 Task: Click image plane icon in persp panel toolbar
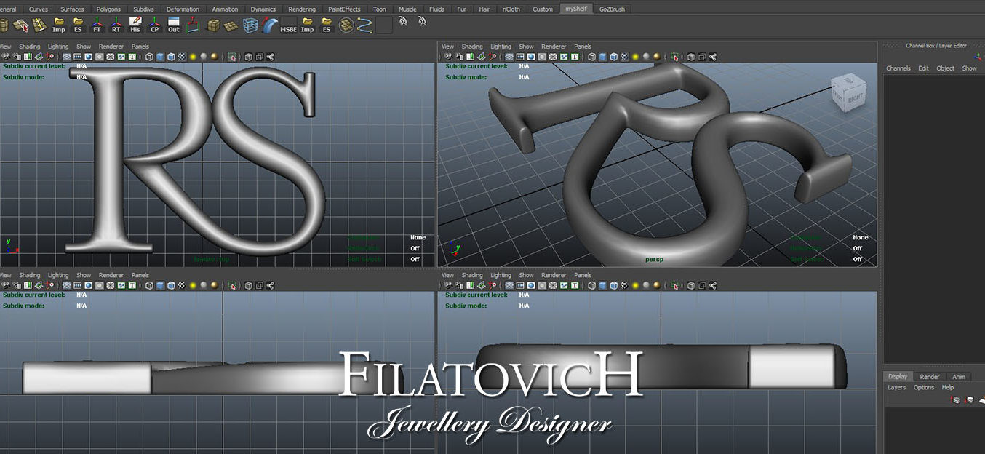481,56
